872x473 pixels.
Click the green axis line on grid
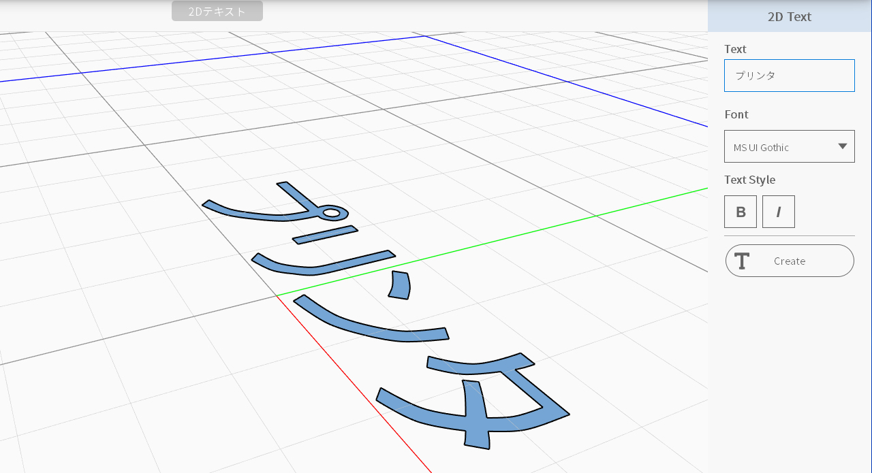pos(545,230)
